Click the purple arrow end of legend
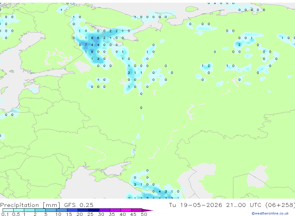The height and width of the screenshot is (216, 295). [147, 210]
